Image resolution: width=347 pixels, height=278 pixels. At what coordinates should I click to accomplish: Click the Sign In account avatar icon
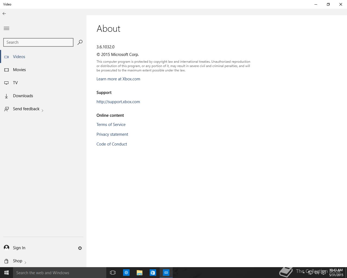pos(7,248)
